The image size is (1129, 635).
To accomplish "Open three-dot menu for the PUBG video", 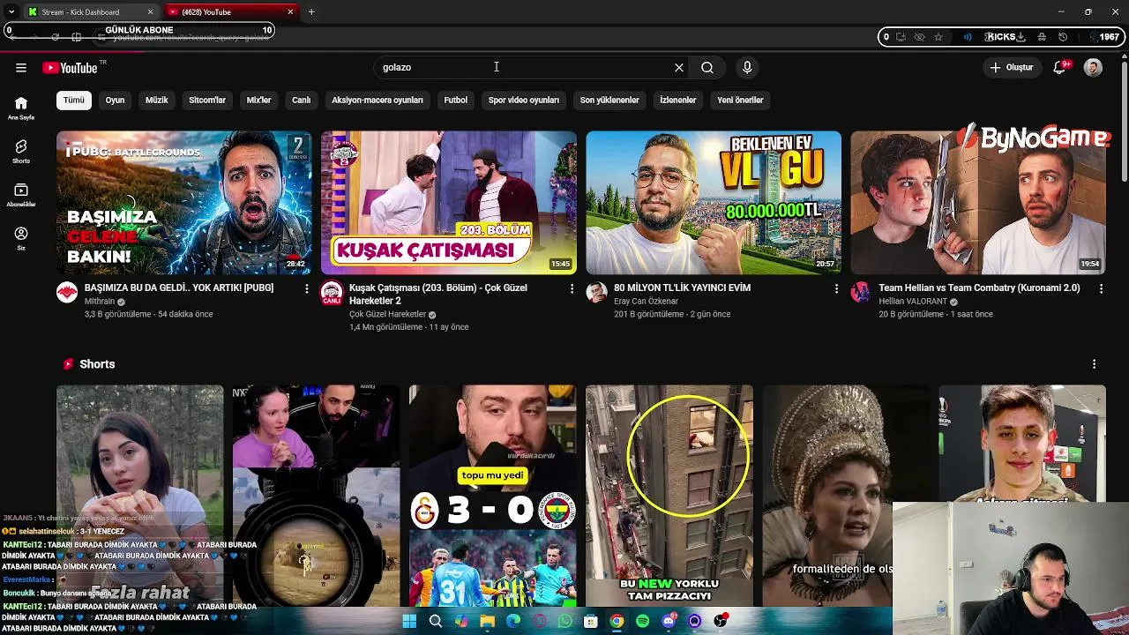I will [307, 288].
